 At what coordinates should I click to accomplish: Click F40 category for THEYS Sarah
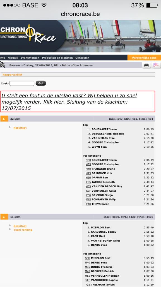[x=88, y=204]
